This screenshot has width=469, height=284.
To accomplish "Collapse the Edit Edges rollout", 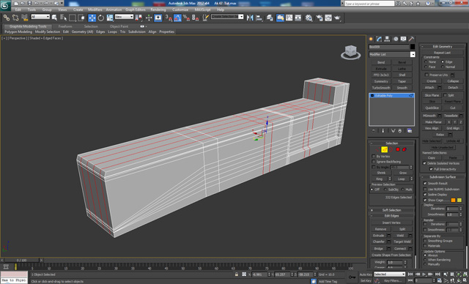I will pyautogui.click(x=391, y=216).
